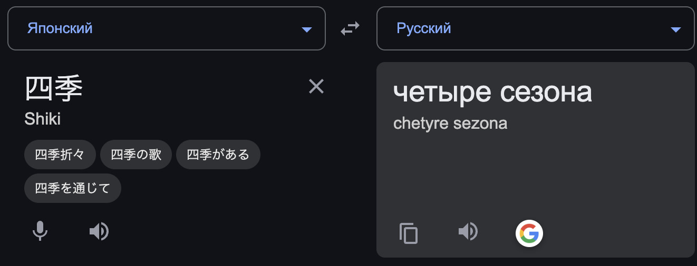Start voice input with the microphone

40,231
